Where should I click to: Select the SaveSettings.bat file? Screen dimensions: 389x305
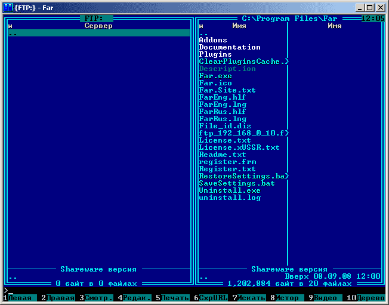237,183
